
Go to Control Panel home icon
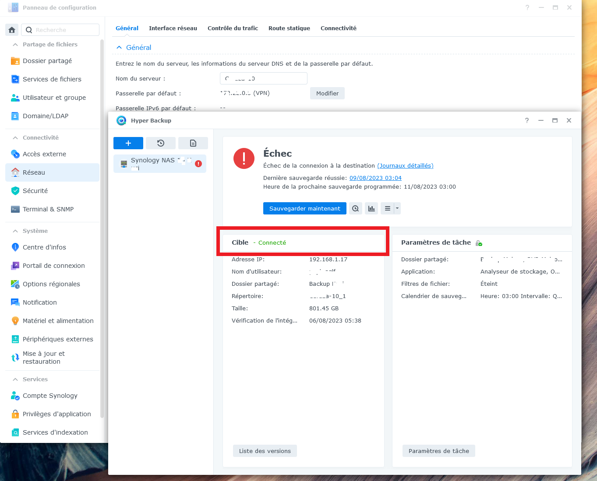[12, 30]
